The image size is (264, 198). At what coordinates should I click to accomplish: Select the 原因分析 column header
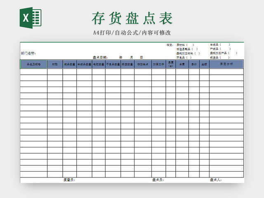click(226, 64)
